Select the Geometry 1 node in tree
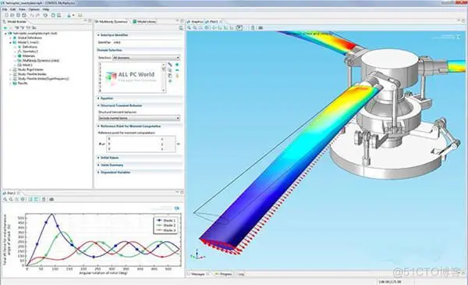This screenshot has width=468, height=285. tap(30, 52)
